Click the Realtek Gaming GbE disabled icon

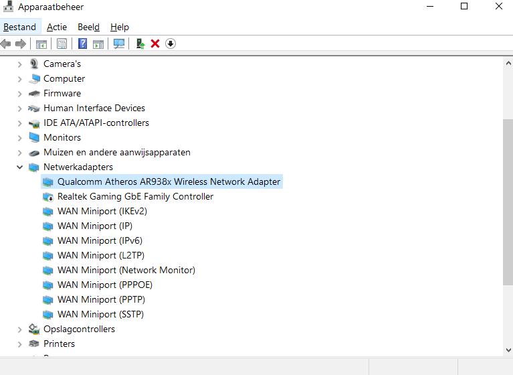47,197
